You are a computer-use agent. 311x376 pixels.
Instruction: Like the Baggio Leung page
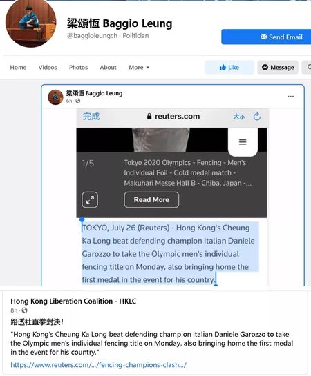pos(229,68)
